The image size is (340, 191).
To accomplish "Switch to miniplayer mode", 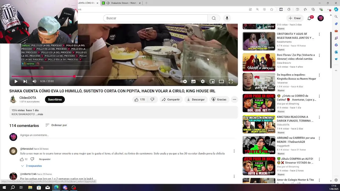I will (212, 81).
